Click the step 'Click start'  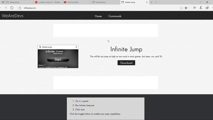pos(80,110)
